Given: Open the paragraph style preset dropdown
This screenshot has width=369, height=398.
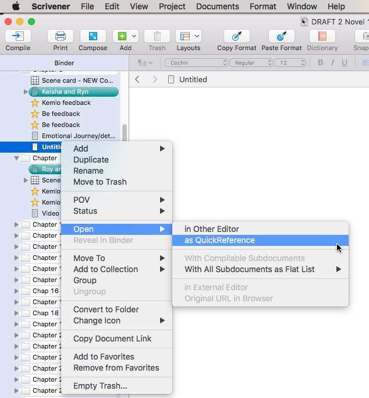Looking at the screenshot, I should (x=145, y=63).
